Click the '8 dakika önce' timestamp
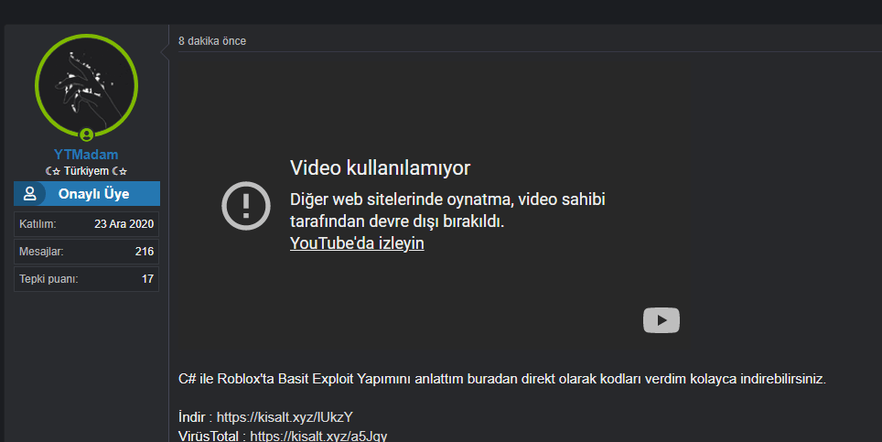 (x=212, y=41)
